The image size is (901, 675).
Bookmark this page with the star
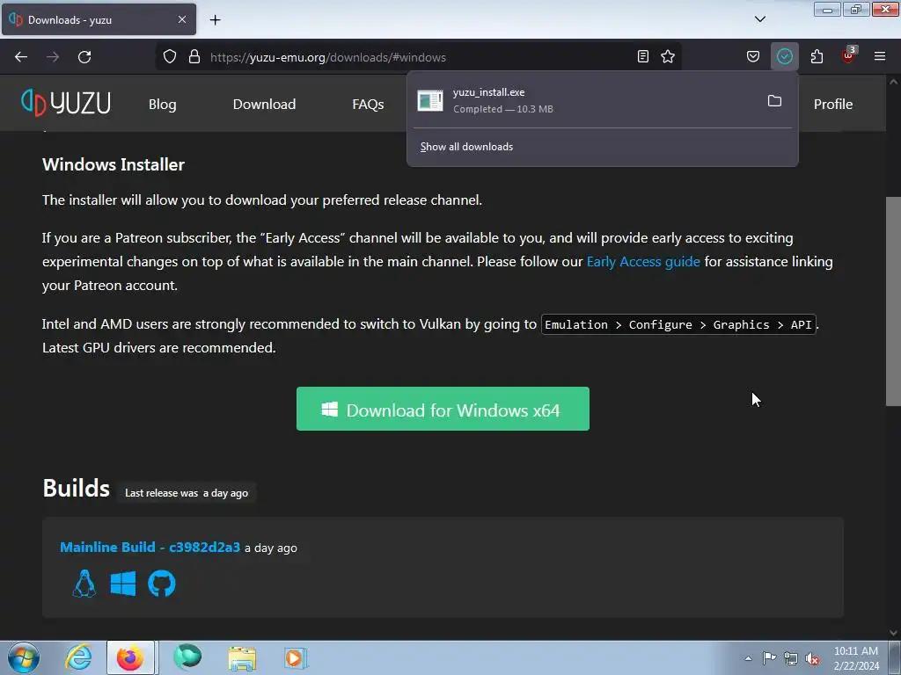point(668,56)
